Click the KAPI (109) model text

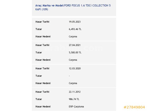(42, 9)
